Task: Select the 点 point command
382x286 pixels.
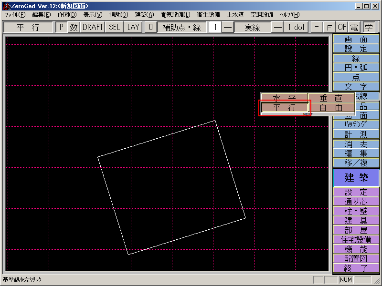Action: [356, 77]
